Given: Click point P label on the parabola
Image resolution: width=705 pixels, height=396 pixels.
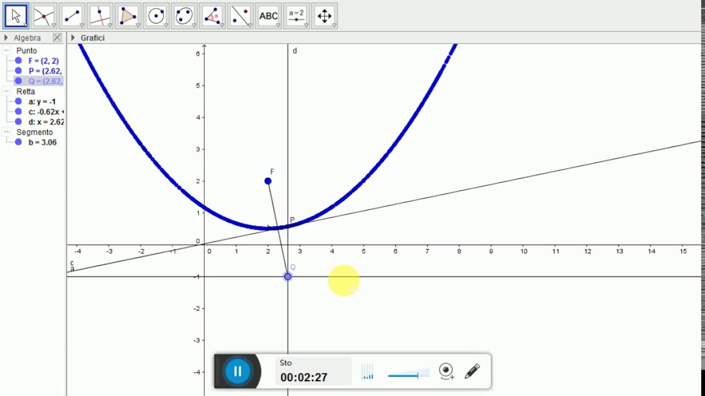Looking at the screenshot, I should [x=292, y=221].
